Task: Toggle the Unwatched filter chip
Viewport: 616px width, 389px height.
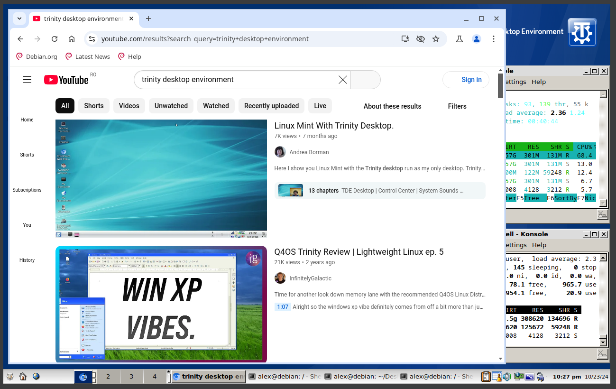Action: [x=171, y=106]
